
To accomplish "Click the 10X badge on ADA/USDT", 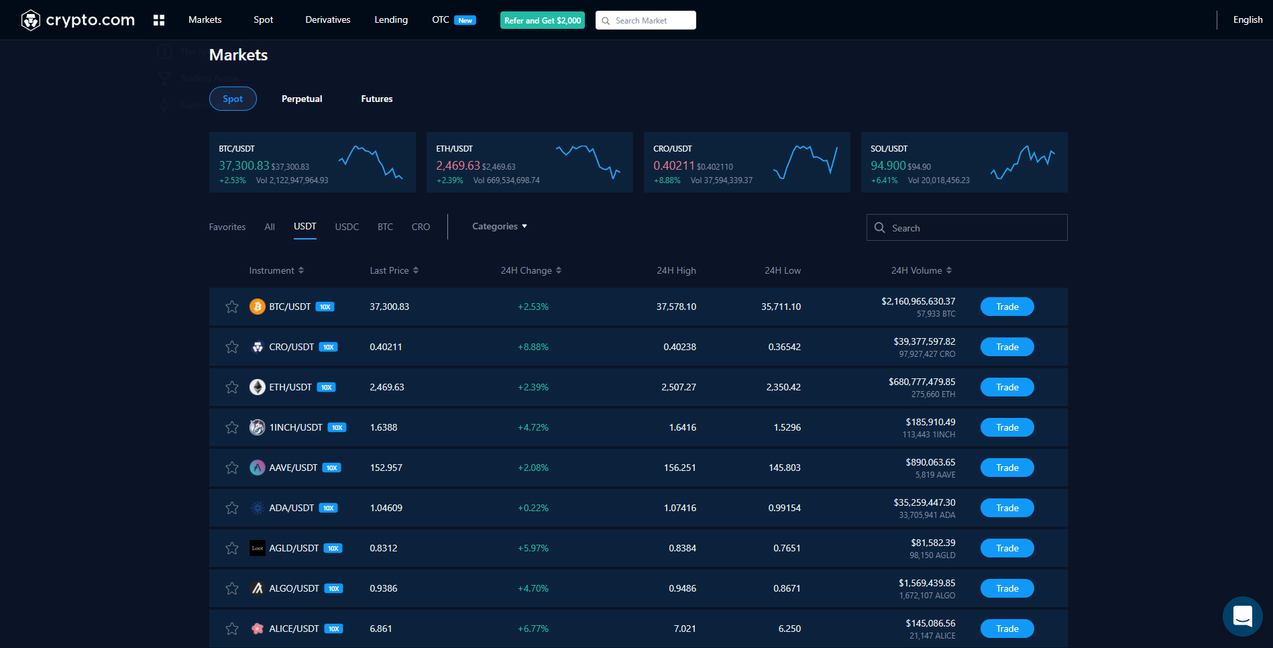I will 329,508.
